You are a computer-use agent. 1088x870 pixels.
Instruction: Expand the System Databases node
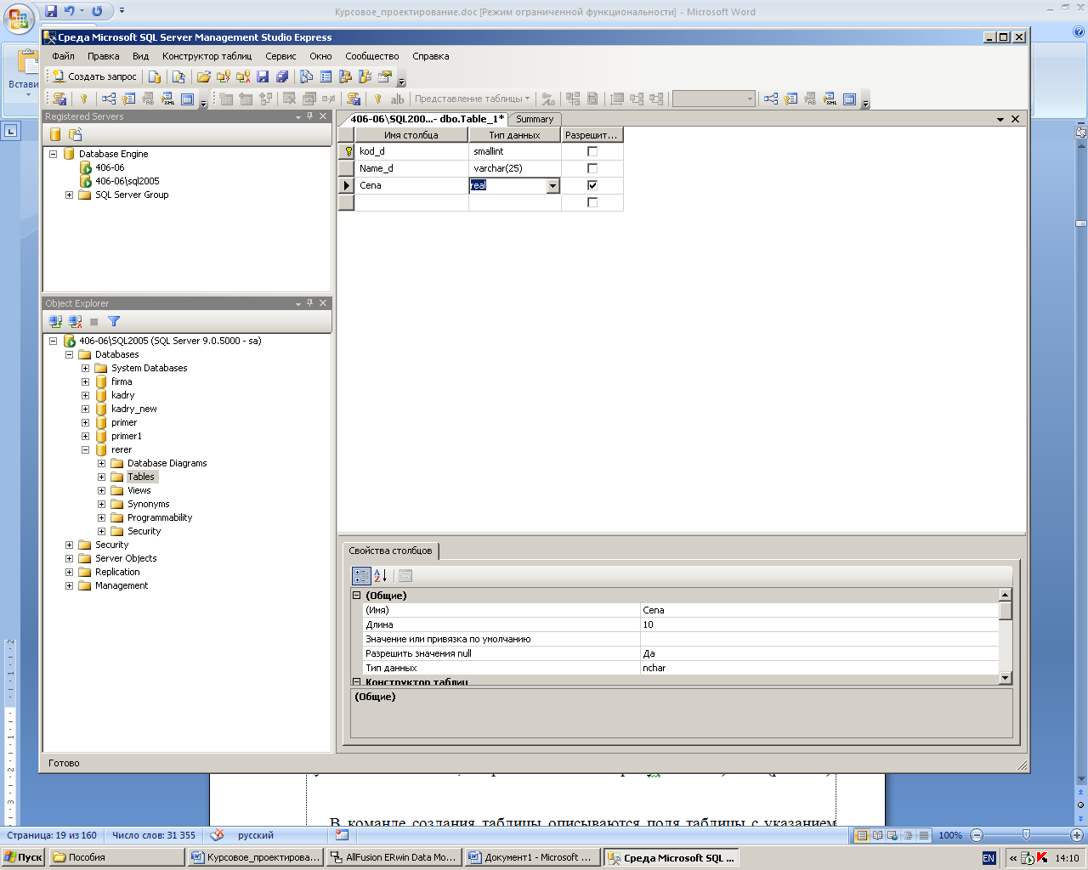point(85,368)
